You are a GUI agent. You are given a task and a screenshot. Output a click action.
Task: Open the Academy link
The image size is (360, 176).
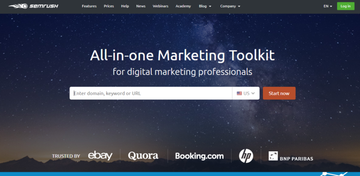point(183,6)
